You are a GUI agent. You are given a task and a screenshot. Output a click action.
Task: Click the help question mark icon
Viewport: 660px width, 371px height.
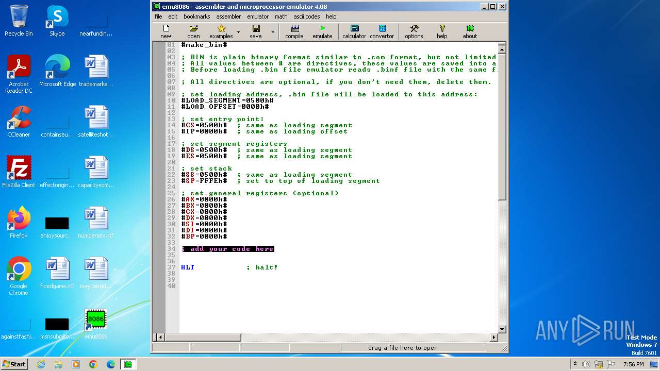(x=442, y=31)
